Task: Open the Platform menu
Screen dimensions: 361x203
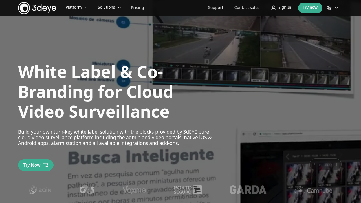Action: 74,8
